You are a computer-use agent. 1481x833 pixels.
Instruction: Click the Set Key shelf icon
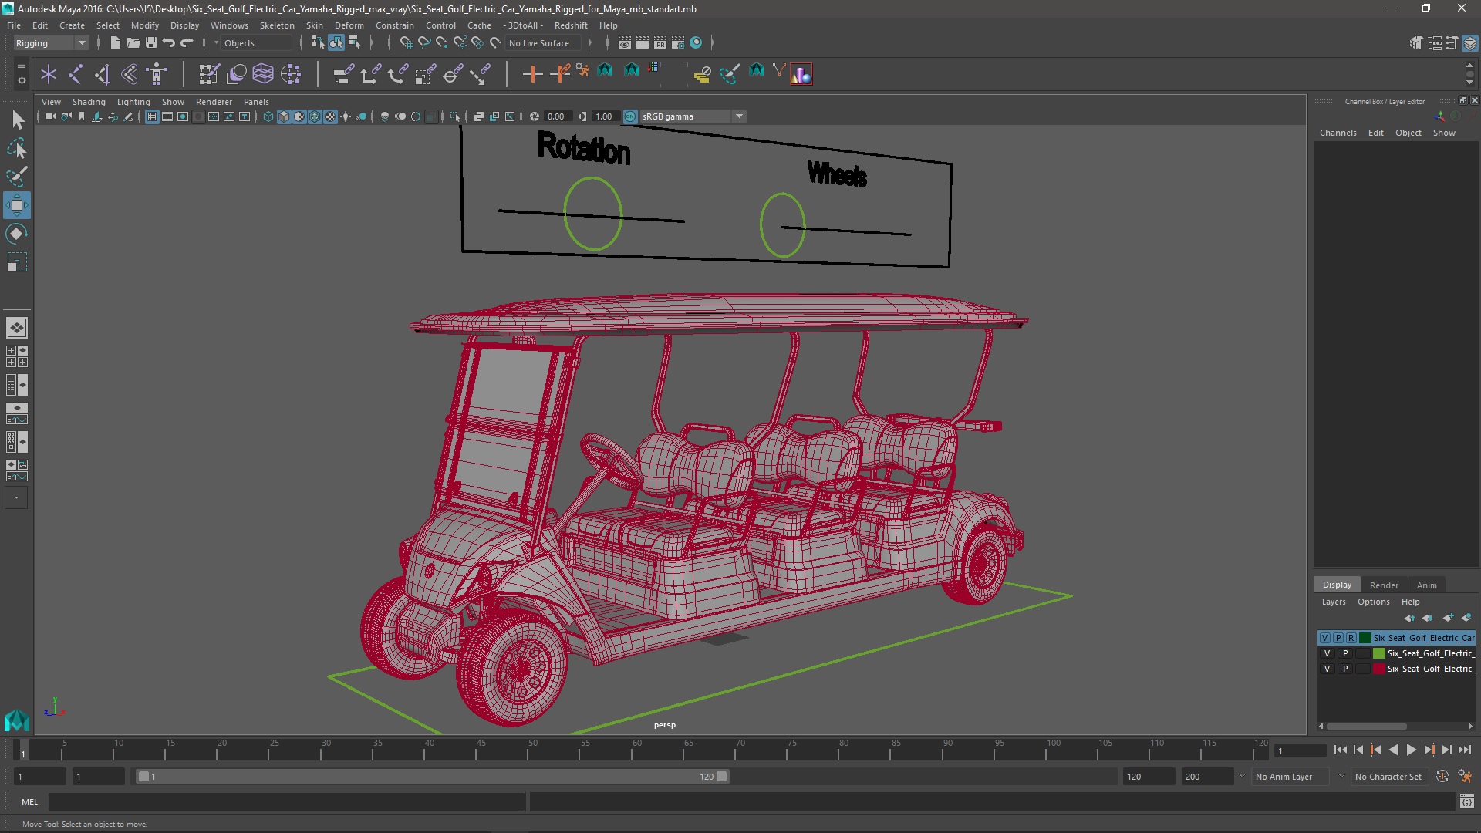(532, 74)
